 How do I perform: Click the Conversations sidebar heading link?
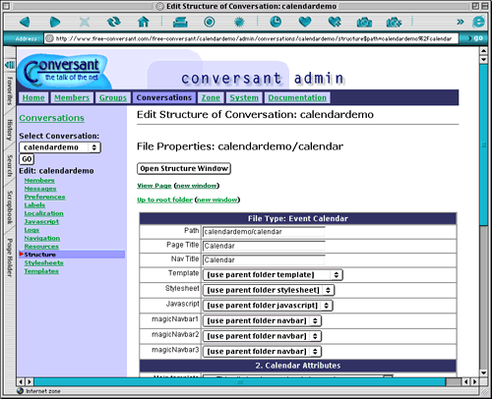(51, 118)
